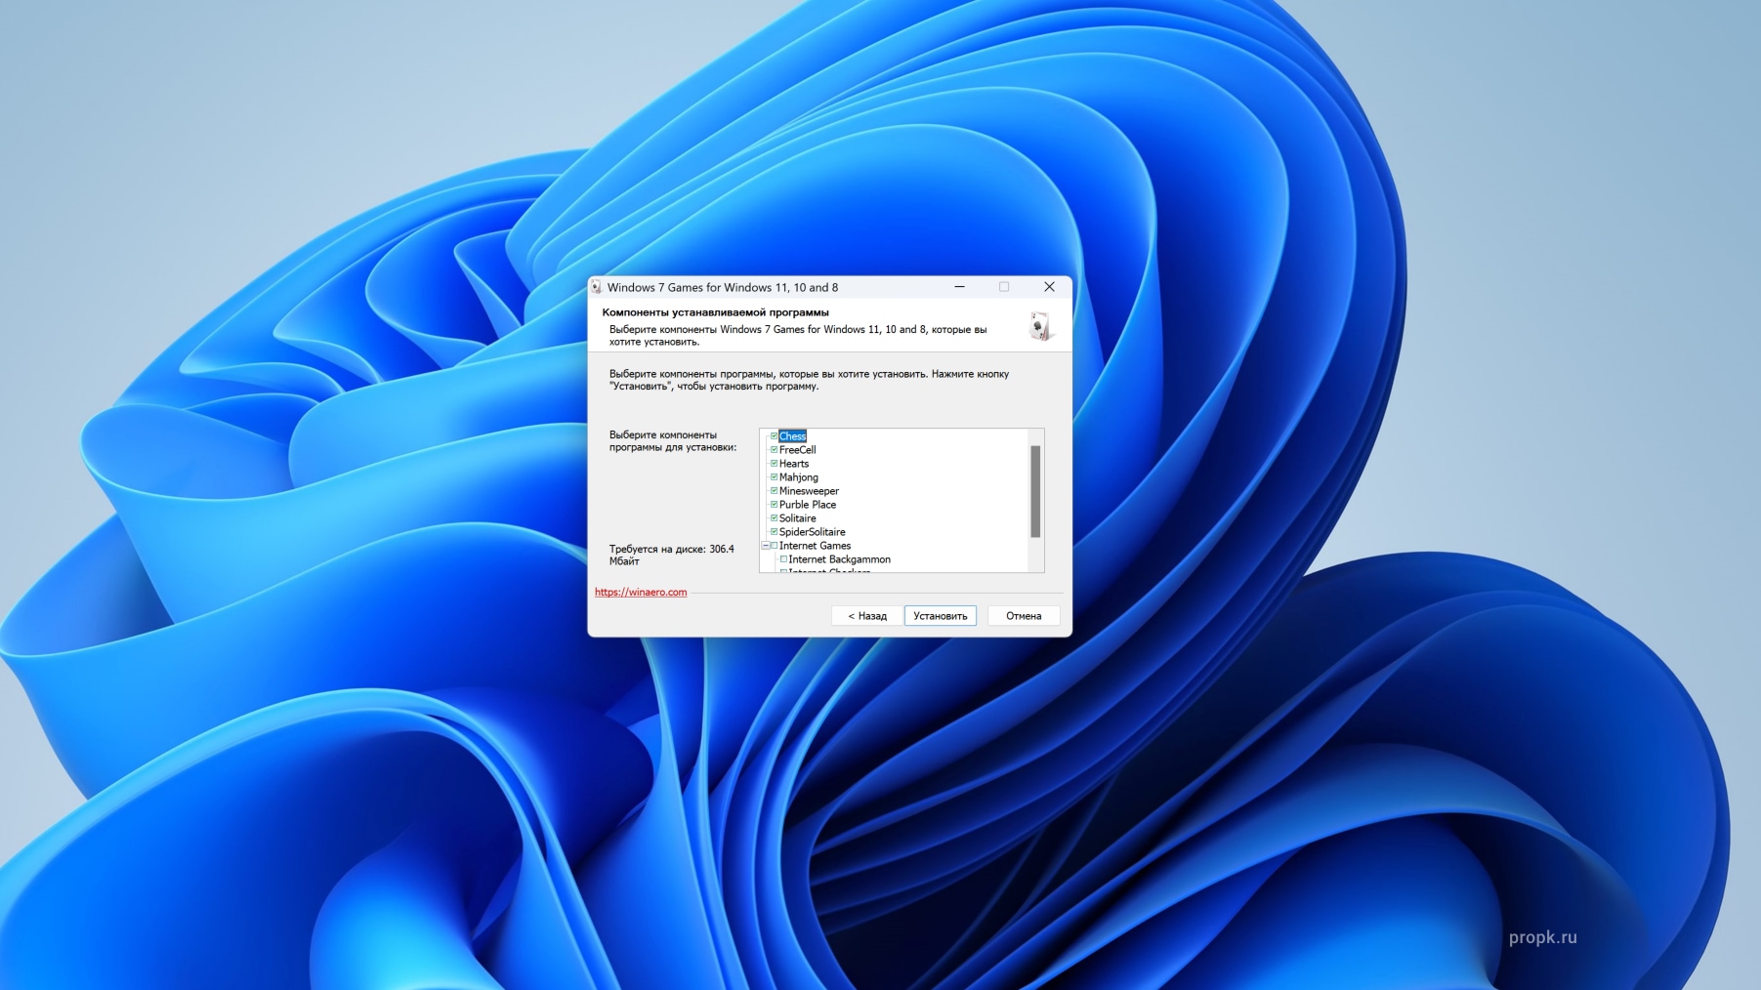Go back with the Назад button
Screen dimensions: 1761x990
click(x=866, y=616)
